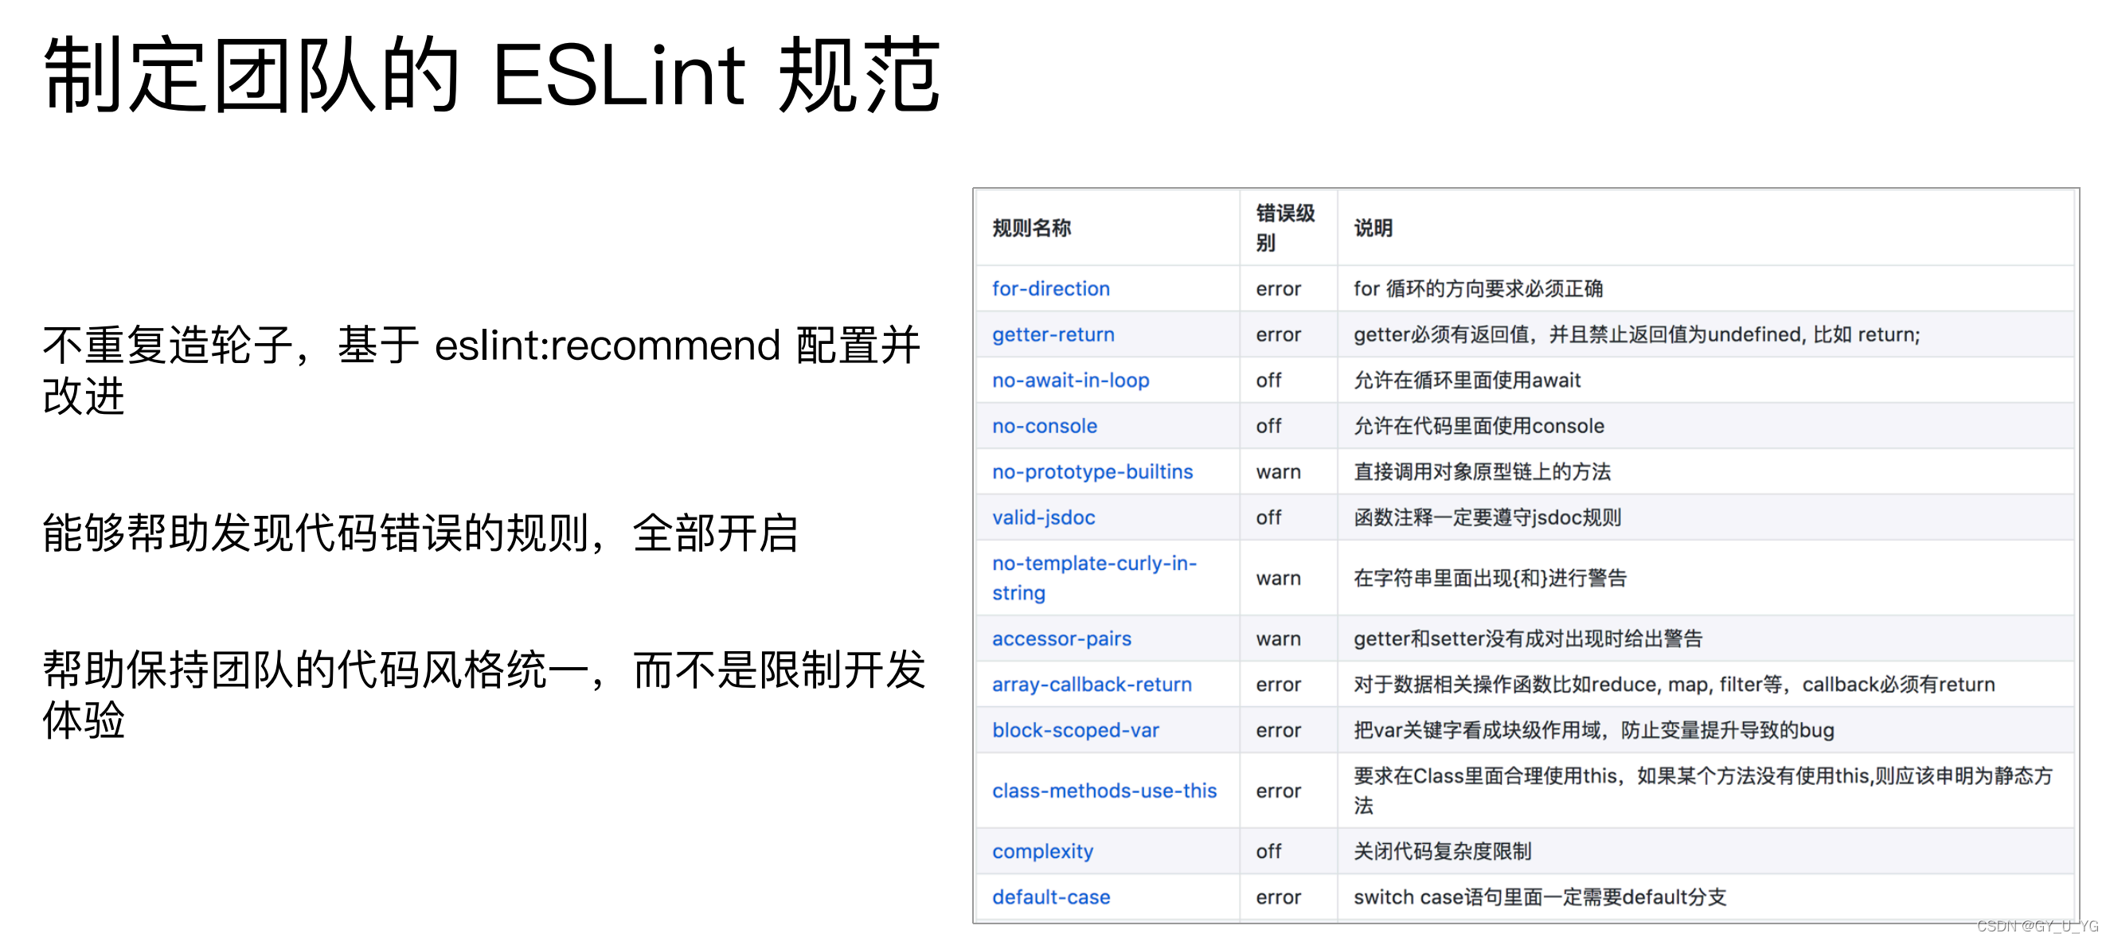Image resolution: width=2110 pixels, height=941 pixels.
Task: Select the error level in class-methods-use-this row
Action: click(x=1278, y=791)
